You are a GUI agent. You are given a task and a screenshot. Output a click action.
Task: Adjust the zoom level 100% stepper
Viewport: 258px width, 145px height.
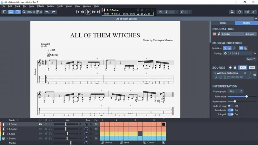pos(34,12)
